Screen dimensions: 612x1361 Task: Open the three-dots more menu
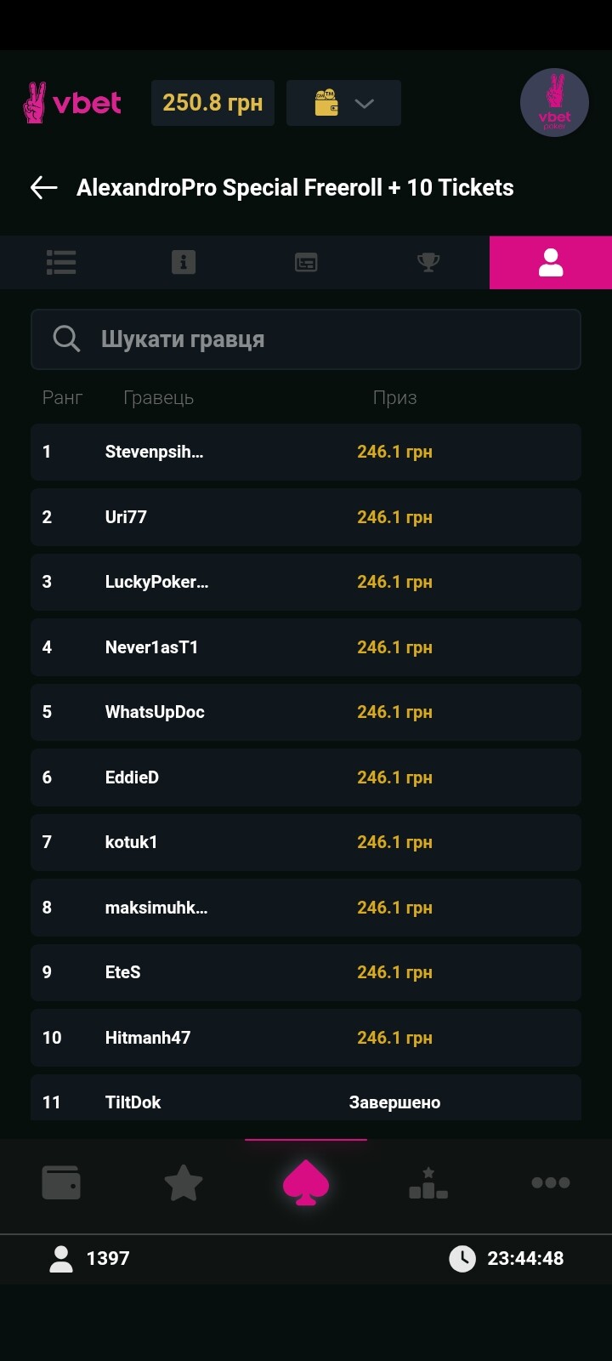pos(551,1182)
